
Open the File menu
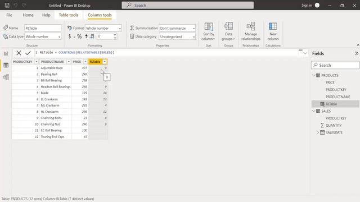coord(9,15)
